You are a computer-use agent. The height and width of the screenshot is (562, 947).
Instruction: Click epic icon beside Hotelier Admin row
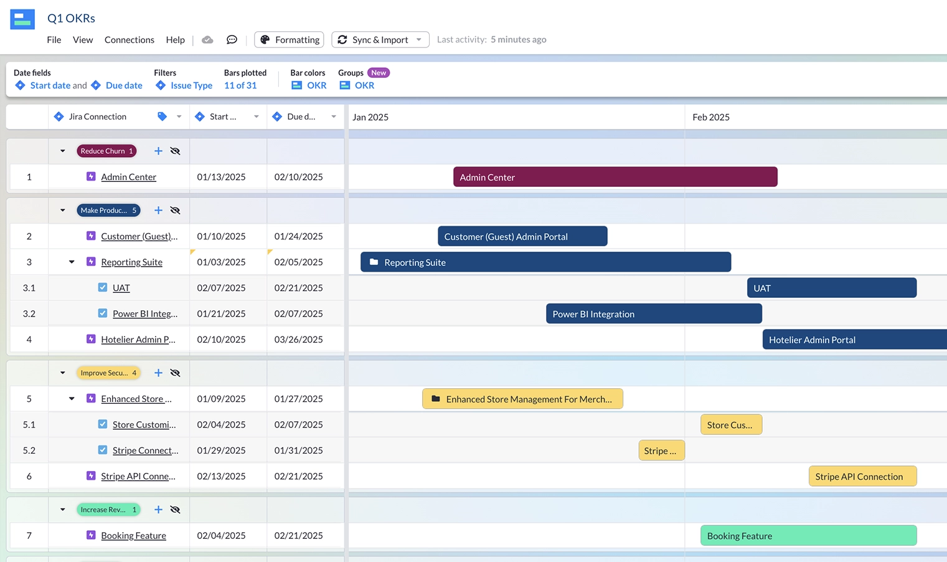(91, 339)
